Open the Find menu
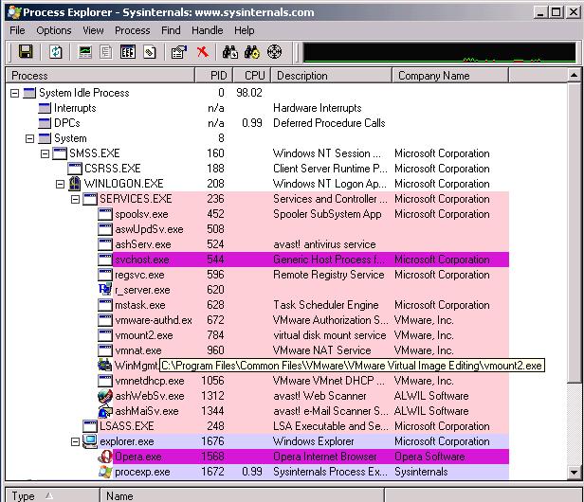This screenshot has height=502, width=584. point(171,30)
